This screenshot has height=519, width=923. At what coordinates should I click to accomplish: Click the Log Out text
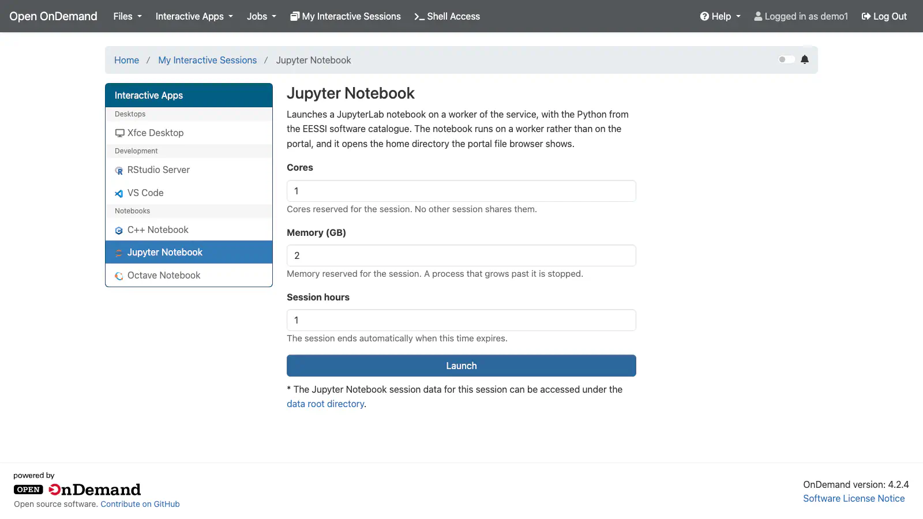(x=890, y=16)
